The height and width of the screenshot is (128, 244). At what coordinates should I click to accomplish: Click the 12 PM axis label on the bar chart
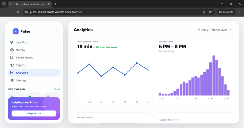pyautogui.click(x=194, y=99)
